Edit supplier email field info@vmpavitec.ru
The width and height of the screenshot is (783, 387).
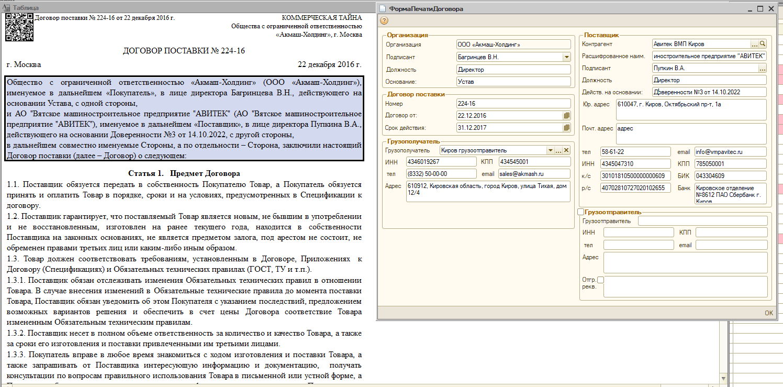[730, 152]
